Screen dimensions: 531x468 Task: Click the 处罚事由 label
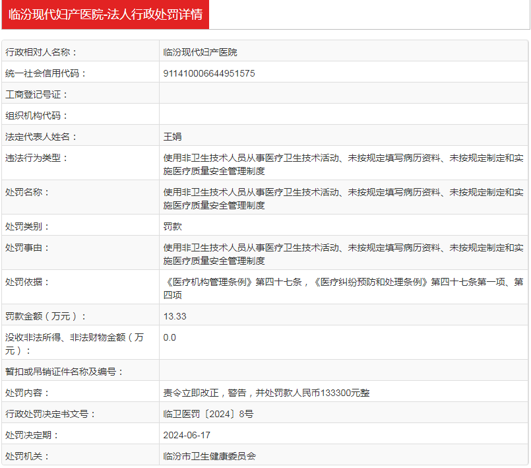(x=27, y=248)
